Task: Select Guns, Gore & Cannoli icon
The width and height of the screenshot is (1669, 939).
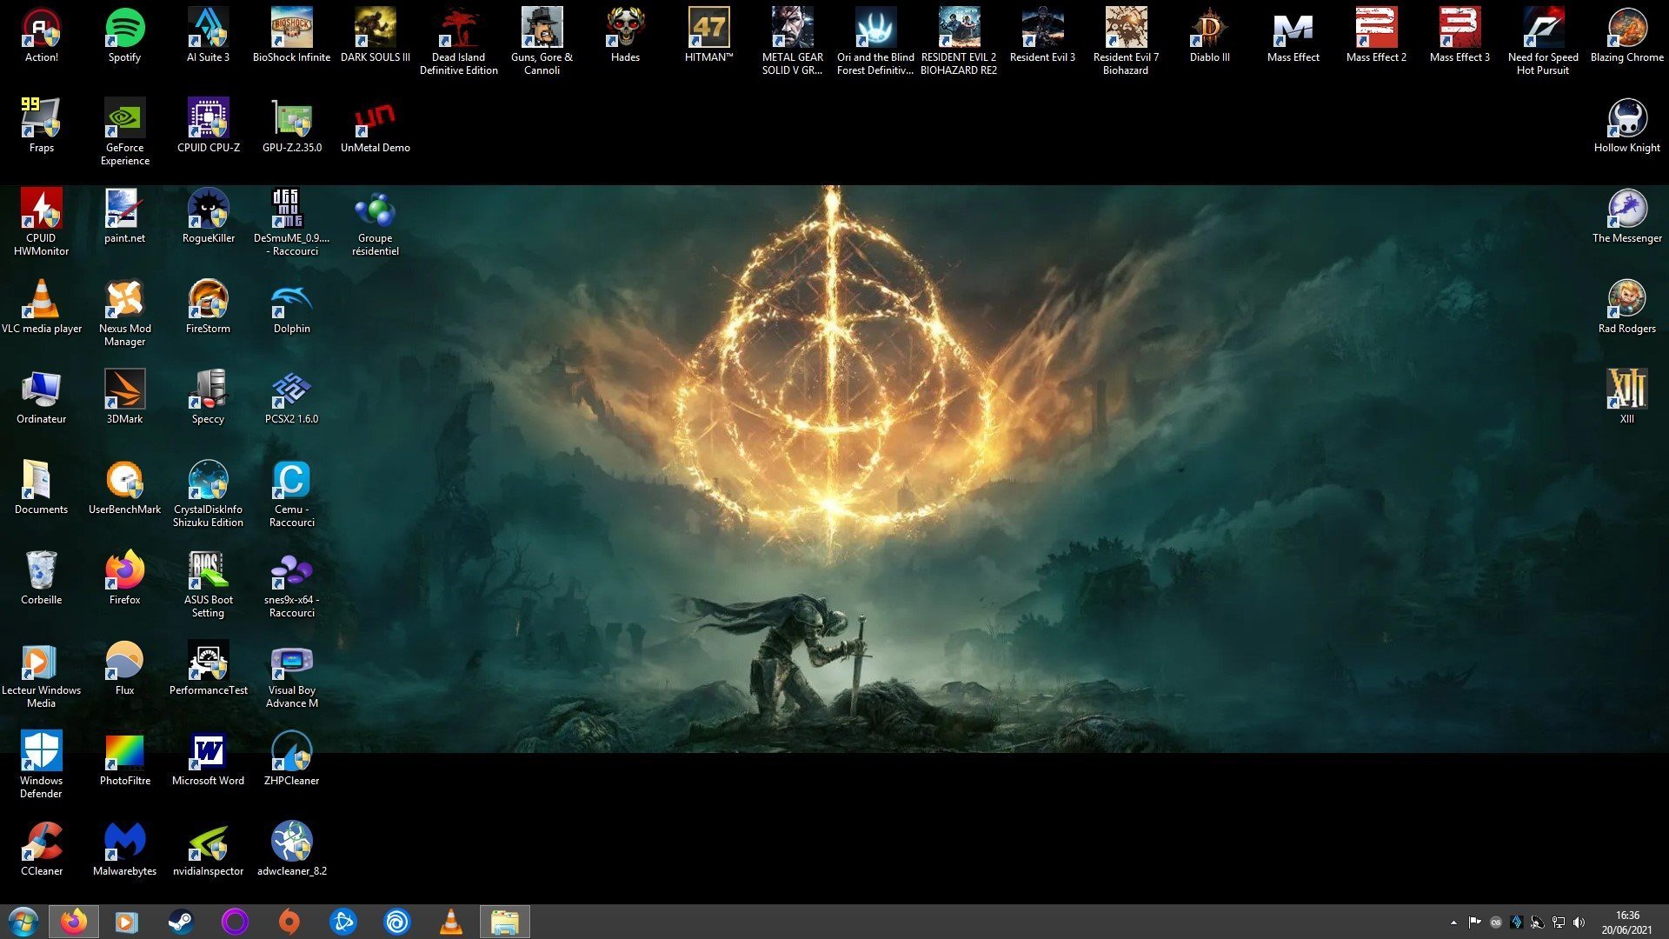Action: (542, 41)
